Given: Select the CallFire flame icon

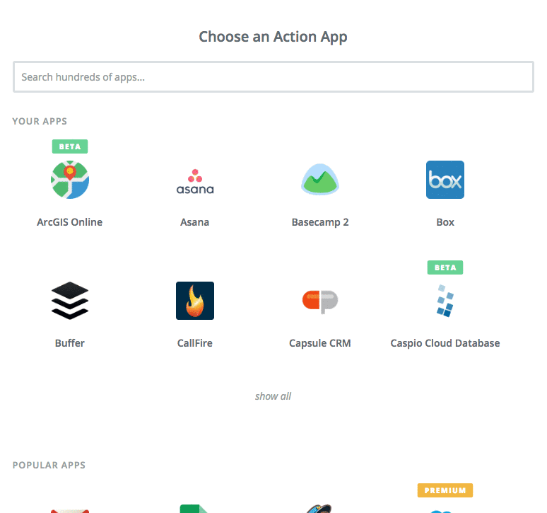Looking at the screenshot, I should pyautogui.click(x=195, y=301).
